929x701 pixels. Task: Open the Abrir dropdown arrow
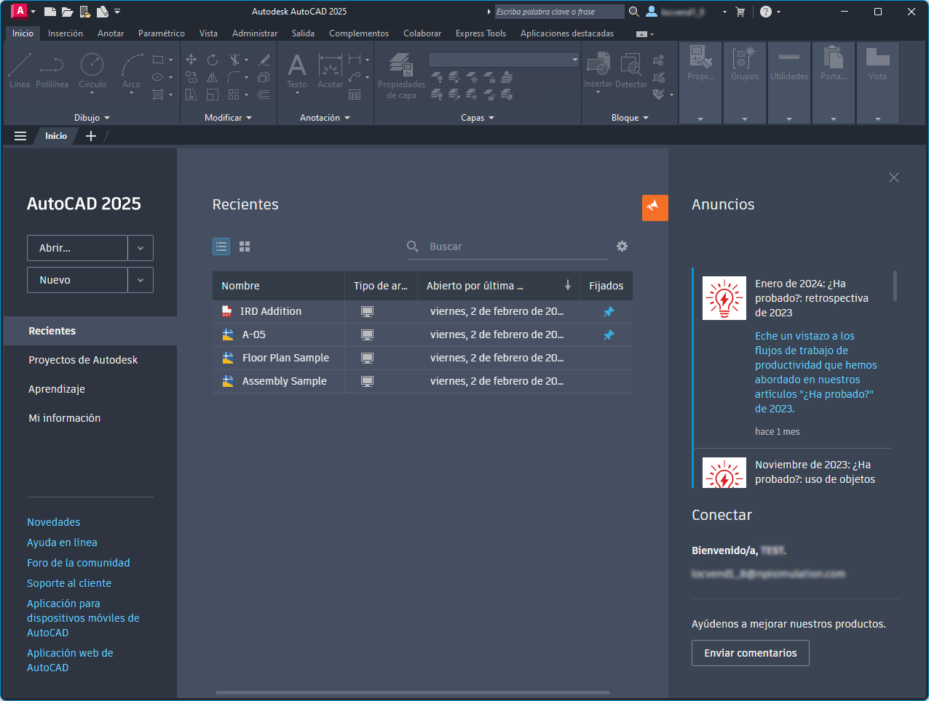click(141, 248)
